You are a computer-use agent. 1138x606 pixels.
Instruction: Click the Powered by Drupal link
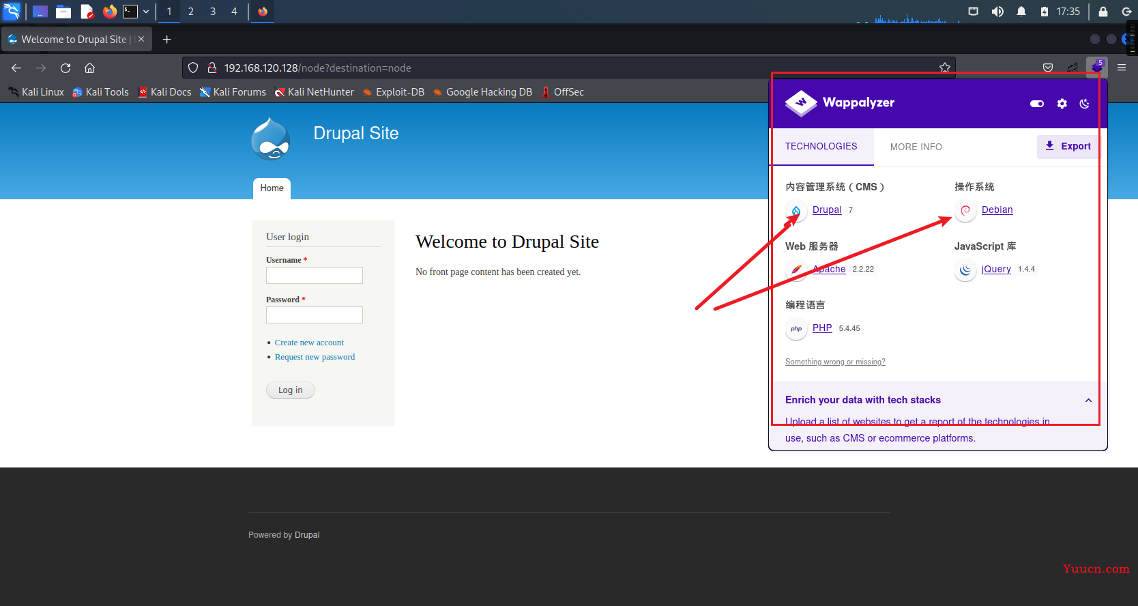(307, 535)
